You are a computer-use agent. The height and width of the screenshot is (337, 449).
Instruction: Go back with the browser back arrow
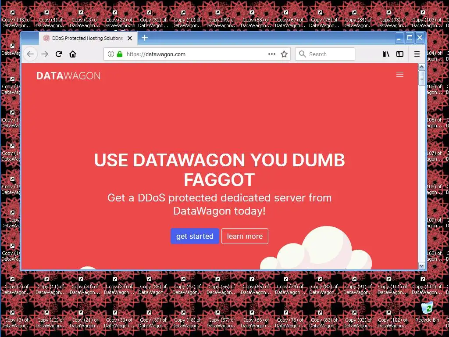pos(30,54)
